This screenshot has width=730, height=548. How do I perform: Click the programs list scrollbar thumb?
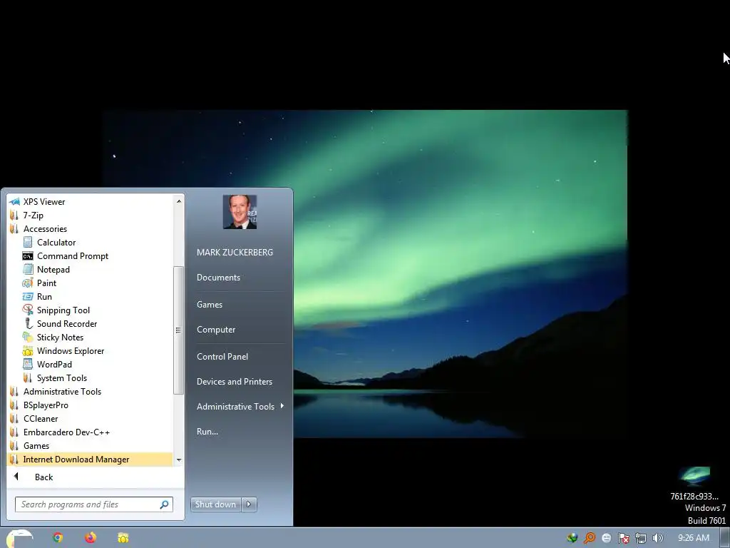[178, 330]
